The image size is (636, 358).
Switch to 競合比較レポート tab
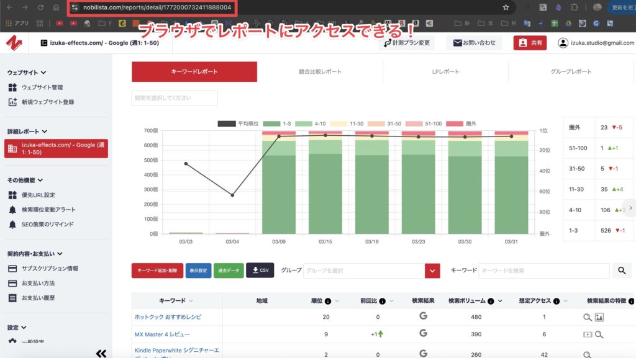[x=320, y=72]
